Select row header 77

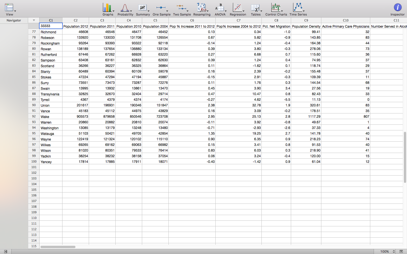(34, 32)
